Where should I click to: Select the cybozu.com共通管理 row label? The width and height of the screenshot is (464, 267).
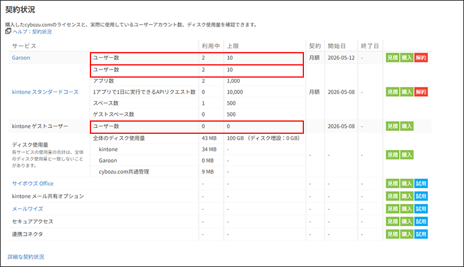click(x=124, y=171)
